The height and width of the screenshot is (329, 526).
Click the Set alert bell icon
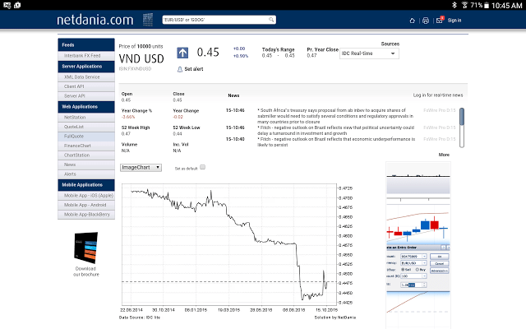tap(180, 69)
